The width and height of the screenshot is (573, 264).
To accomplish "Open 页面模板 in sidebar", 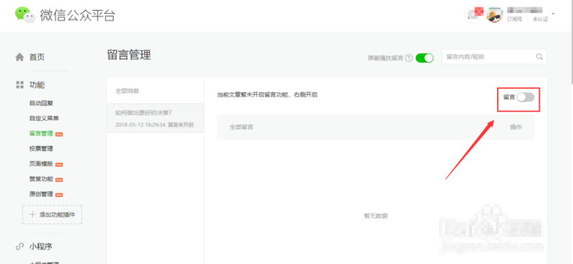I will pyautogui.click(x=41, y=164).
